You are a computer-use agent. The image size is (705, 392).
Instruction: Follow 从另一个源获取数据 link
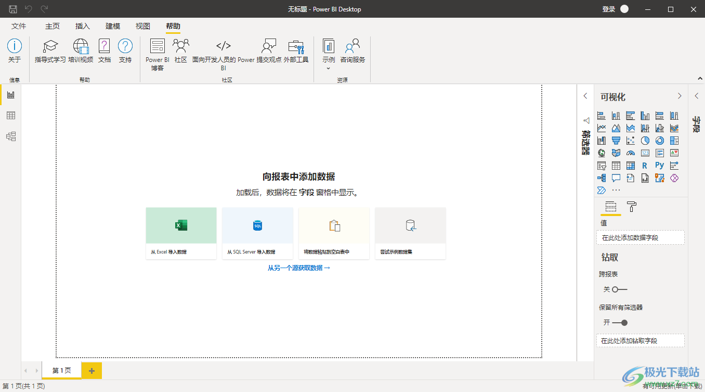click(x=299, y=268)
